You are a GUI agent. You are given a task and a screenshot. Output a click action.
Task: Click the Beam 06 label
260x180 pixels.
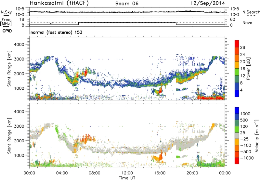[127, 4]
